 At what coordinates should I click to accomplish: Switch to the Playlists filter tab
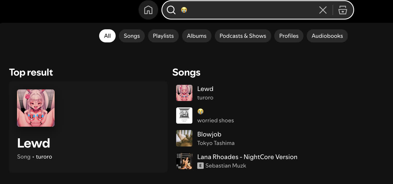(x=163, y=36)
